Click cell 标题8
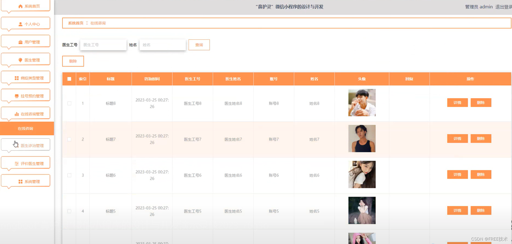The width and height of the screenshot is (512, 244). (111, 103)
